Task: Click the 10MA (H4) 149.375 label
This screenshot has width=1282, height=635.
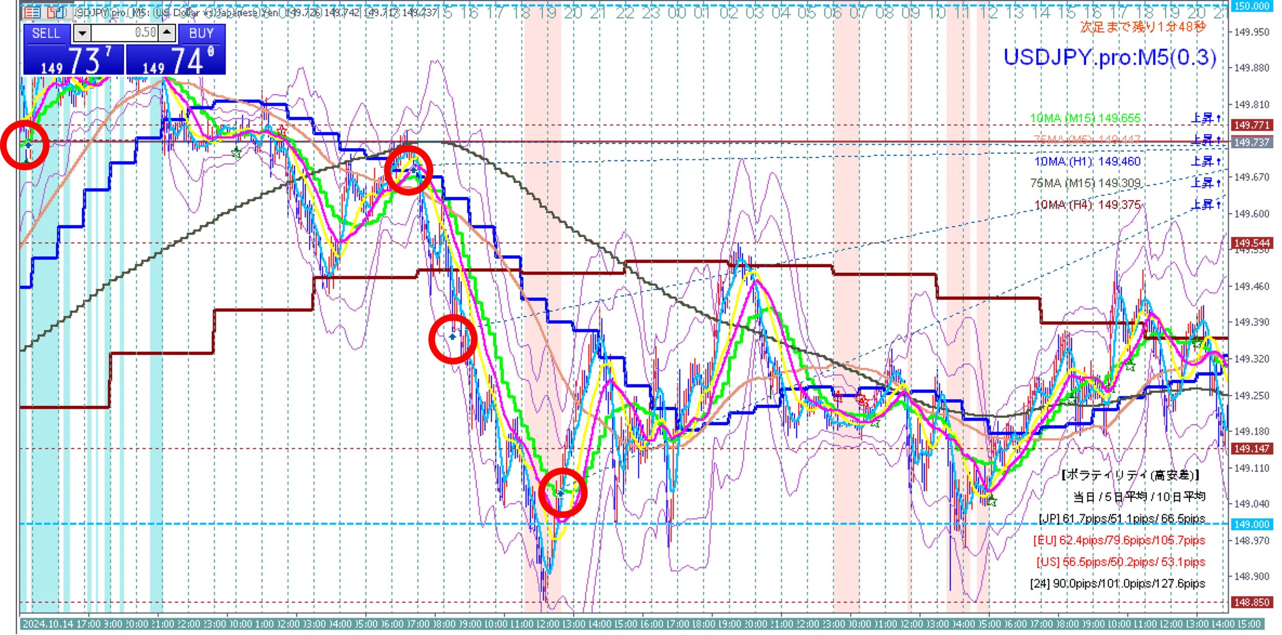Action: coord(1087,205)
